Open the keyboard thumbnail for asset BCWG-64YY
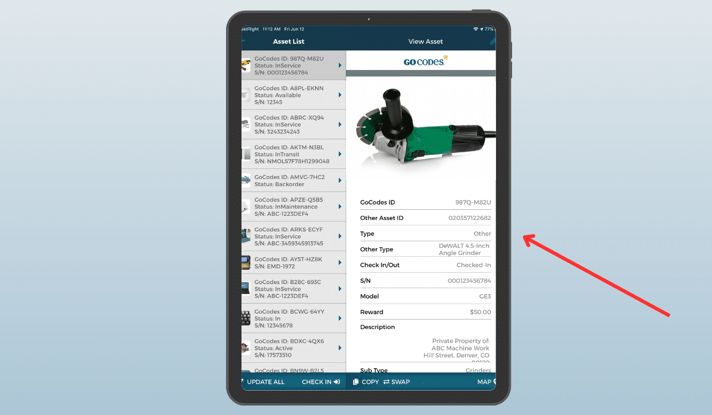 246,318
